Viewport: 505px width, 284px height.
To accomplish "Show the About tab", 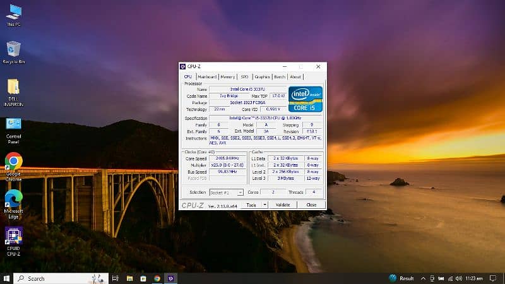I will pos(295,77).
